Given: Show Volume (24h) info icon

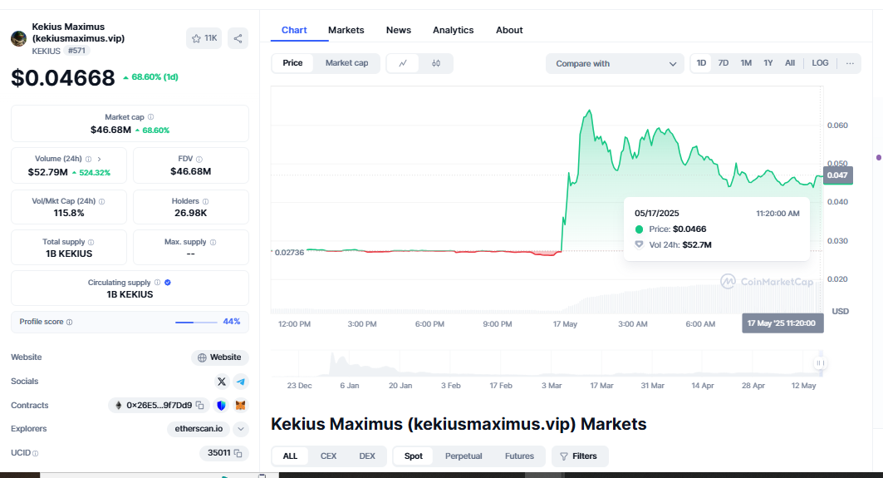Looking at the screenshot, I should (88, 159).
